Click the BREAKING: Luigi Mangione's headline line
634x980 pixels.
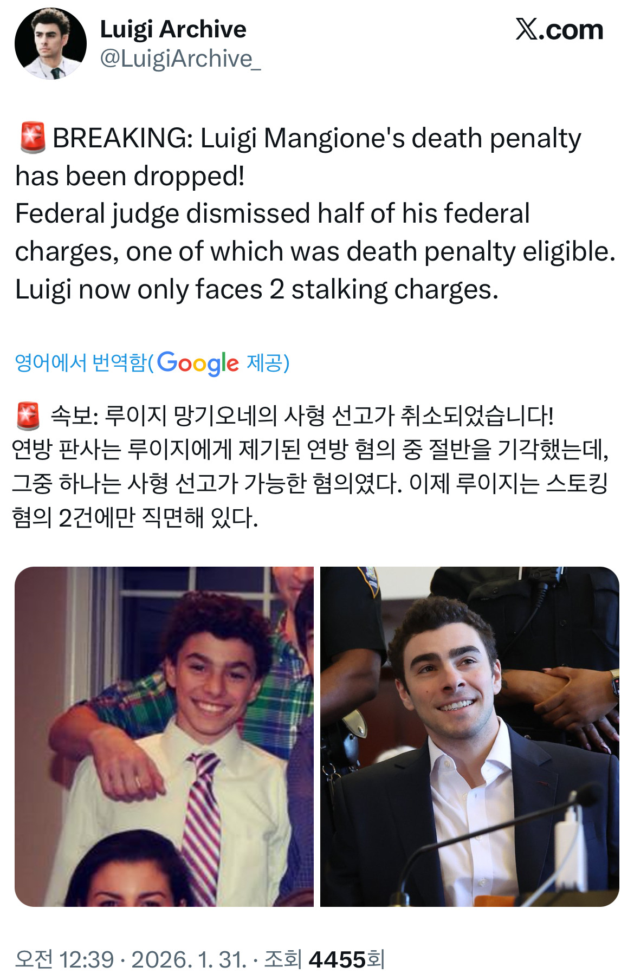click(x=316, y=138)
